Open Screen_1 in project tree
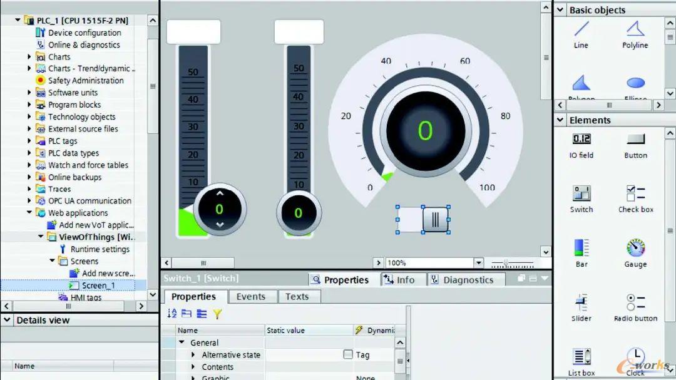 pos(98,285)
